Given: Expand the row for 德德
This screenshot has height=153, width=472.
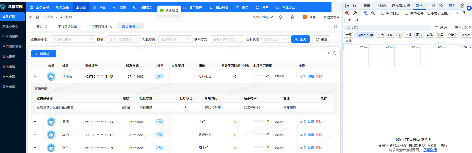Looking at the screenshot, I should click(x=35, y=122).
